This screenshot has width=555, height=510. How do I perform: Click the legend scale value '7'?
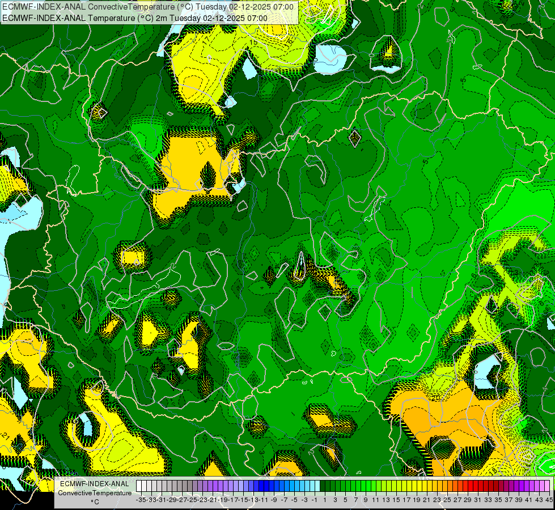pyautogui.click(x=355, y=500)
